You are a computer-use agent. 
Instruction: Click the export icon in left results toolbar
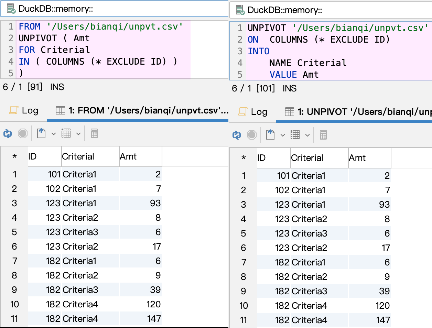(x=41, y=133)
